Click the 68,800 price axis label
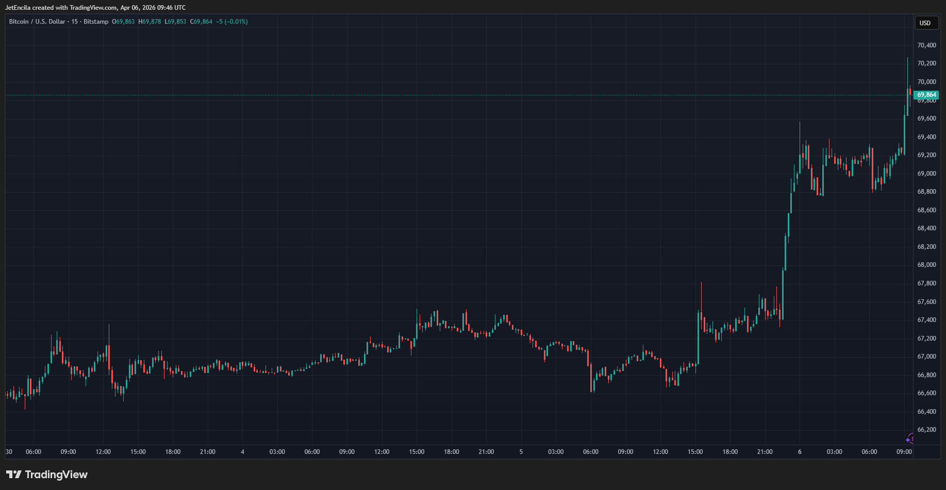The image size is (946, 490). 926,192
